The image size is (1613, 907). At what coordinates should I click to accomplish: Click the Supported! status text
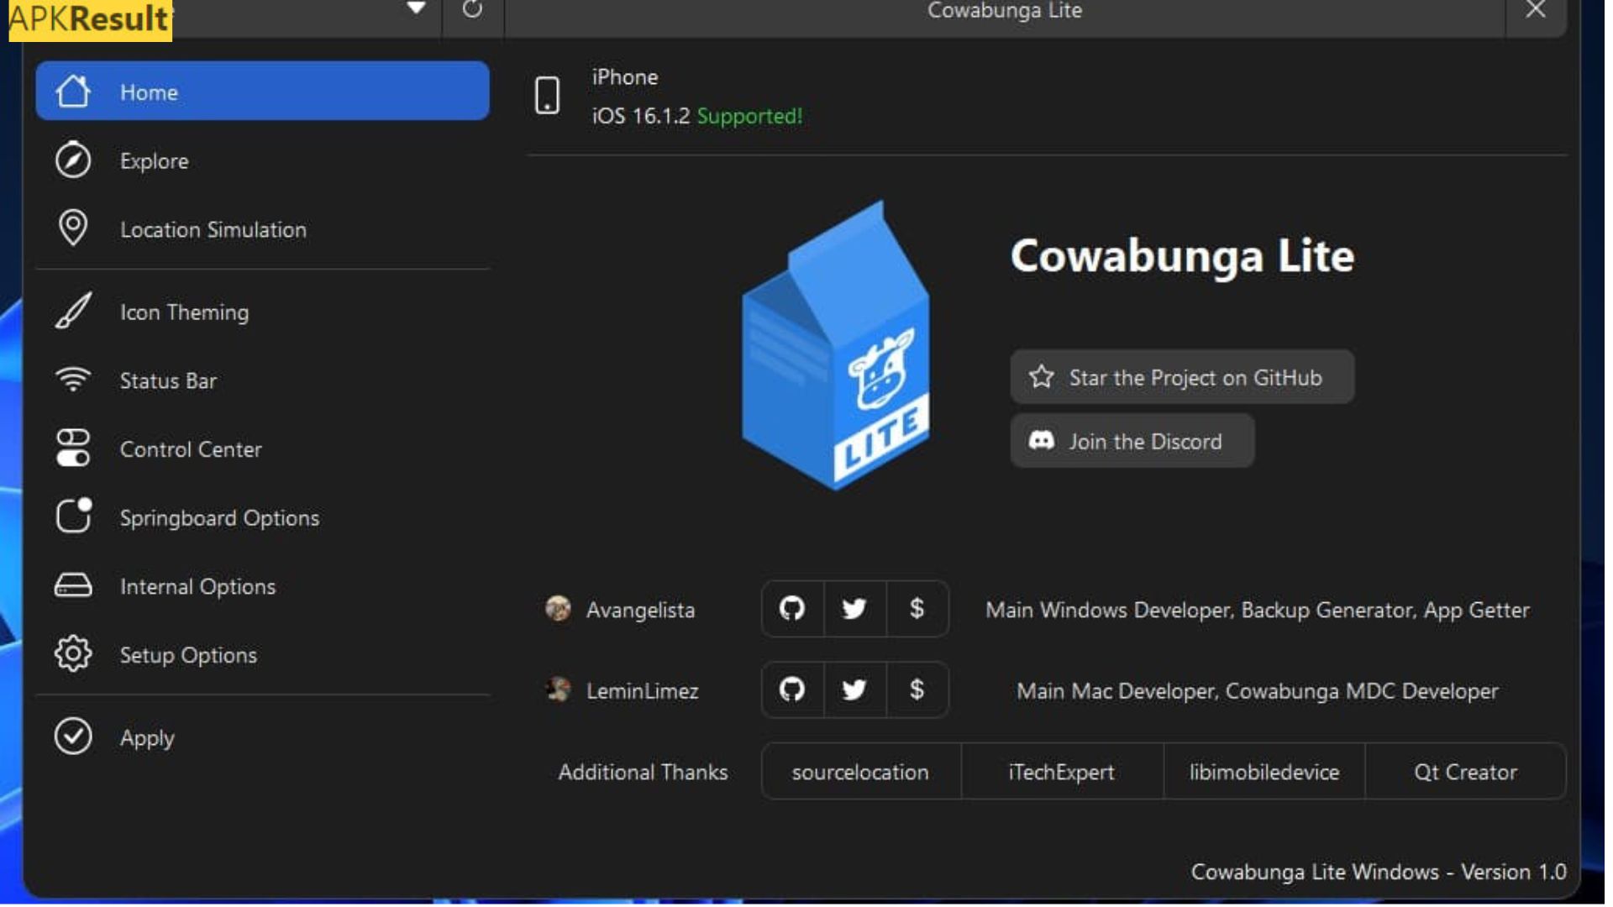coord(749,116)
